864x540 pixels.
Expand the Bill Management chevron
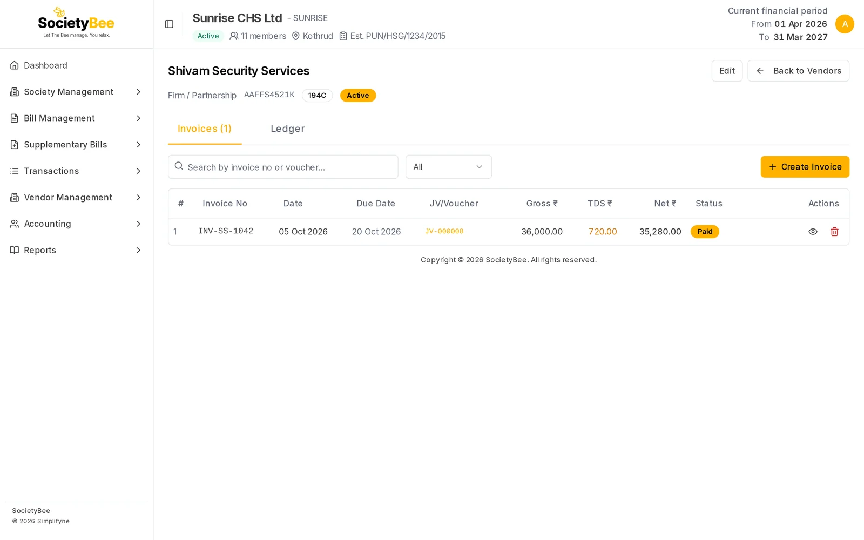[139, 118]
